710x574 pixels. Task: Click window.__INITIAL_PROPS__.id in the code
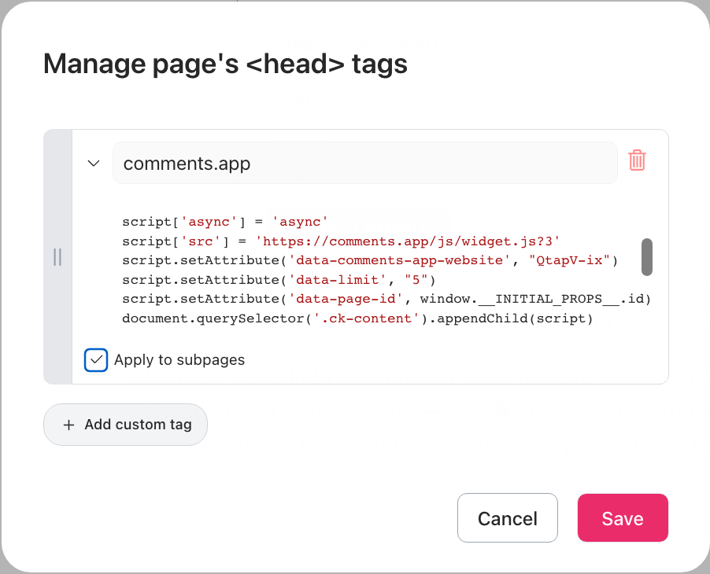(x=534, y=300)
